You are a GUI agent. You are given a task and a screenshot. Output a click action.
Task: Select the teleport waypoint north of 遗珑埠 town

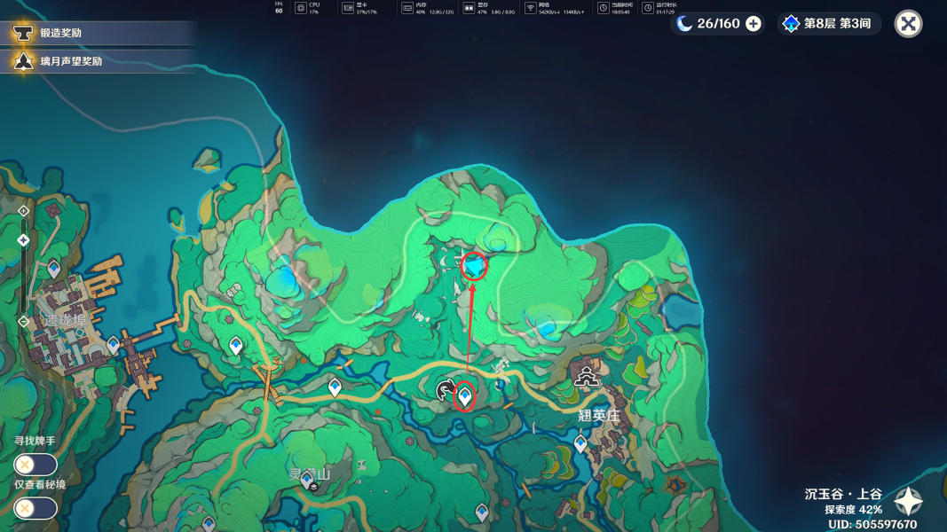[54, 267]
